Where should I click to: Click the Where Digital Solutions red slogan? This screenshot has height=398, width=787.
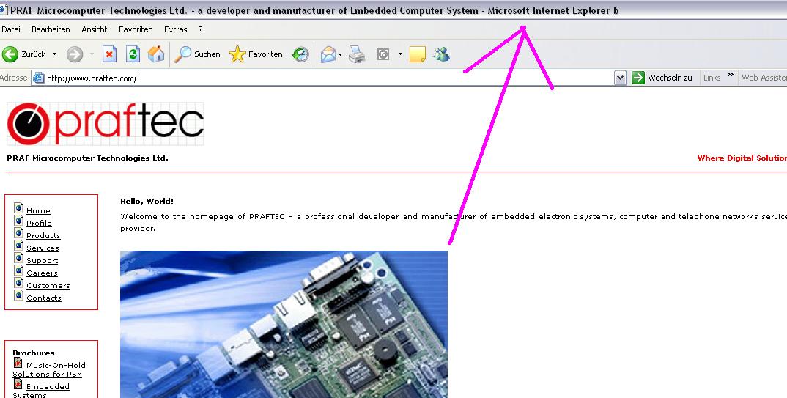click(x=742, y=158)
